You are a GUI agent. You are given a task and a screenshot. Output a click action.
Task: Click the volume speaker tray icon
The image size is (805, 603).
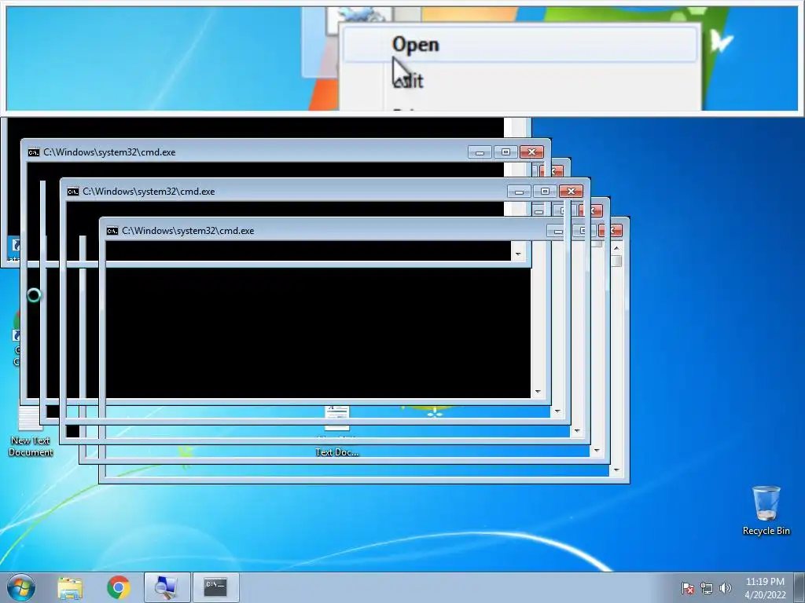tap(725, 588)
